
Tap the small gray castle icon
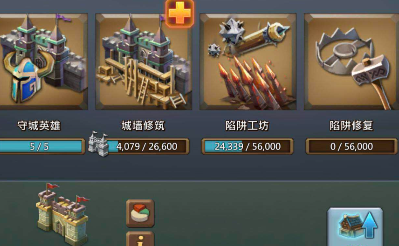tap(98, 144)
